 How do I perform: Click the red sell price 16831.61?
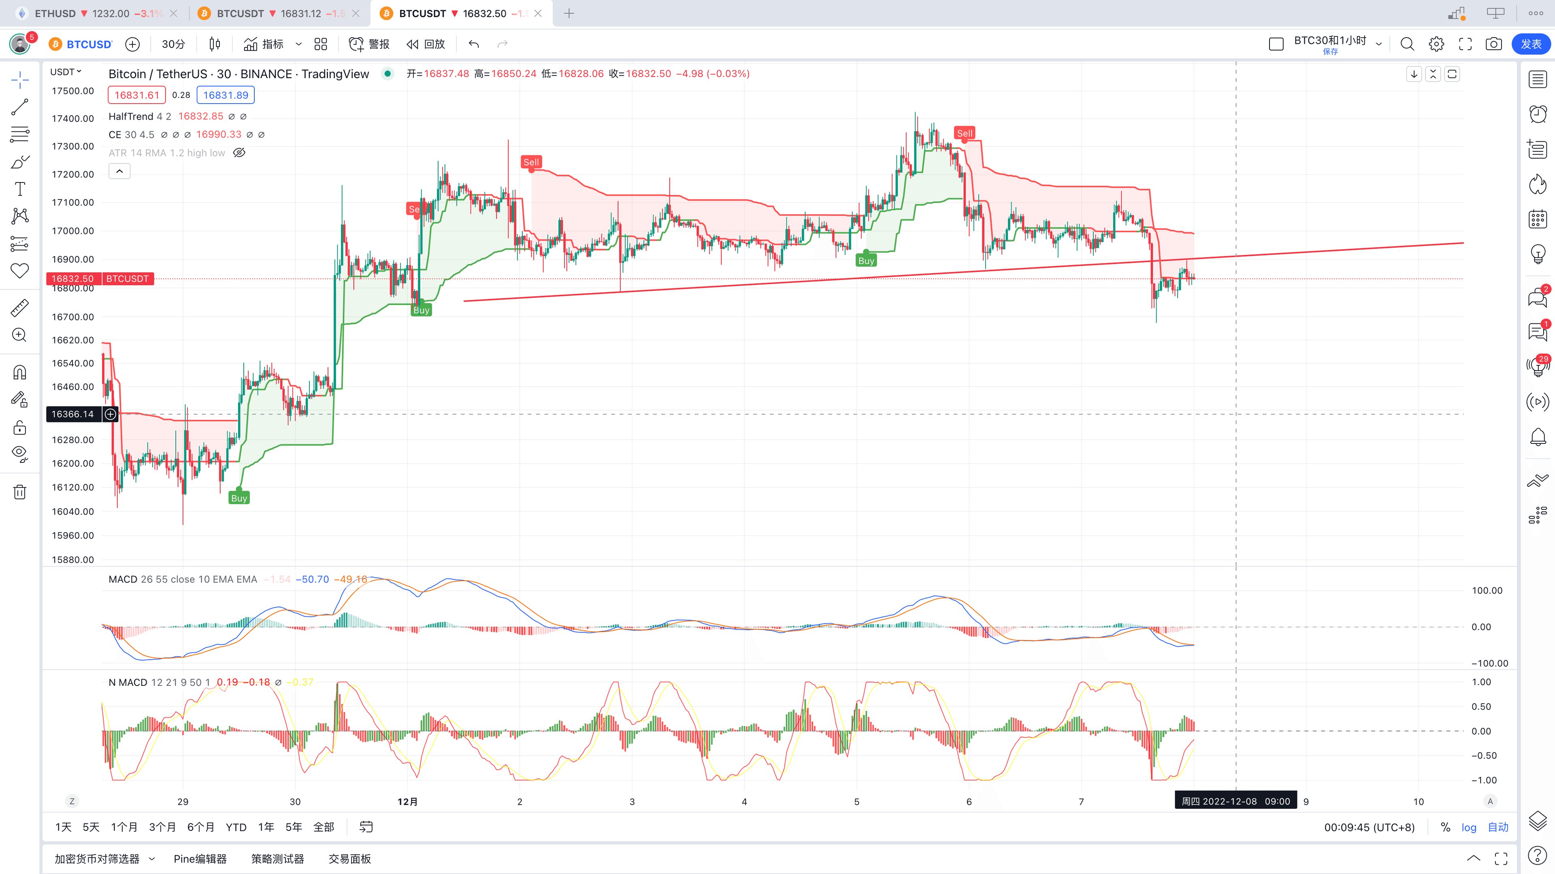pos(137,95)
